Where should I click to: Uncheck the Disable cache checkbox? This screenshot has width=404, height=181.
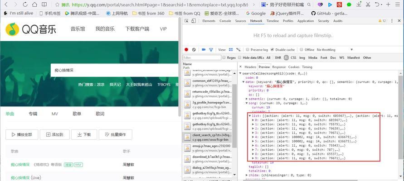273,50
